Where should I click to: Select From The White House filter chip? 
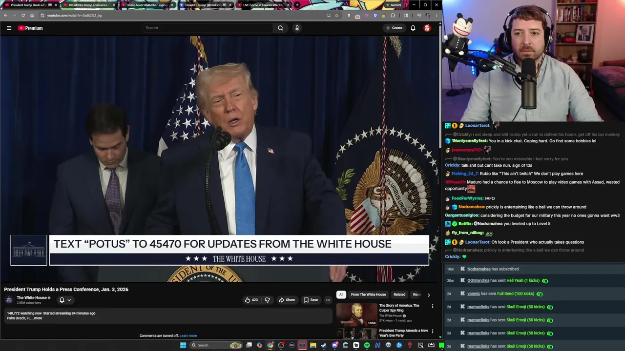[x=368, y=294]
